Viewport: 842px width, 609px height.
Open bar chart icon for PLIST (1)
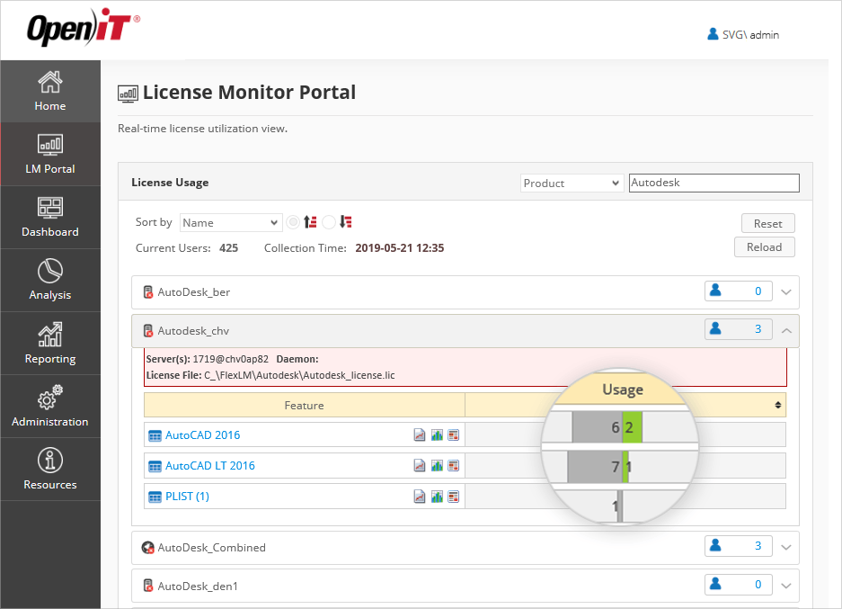[437, 497]
